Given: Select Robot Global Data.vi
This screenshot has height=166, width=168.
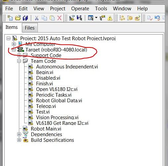Looking at the screenshot, I should [59, 101].
